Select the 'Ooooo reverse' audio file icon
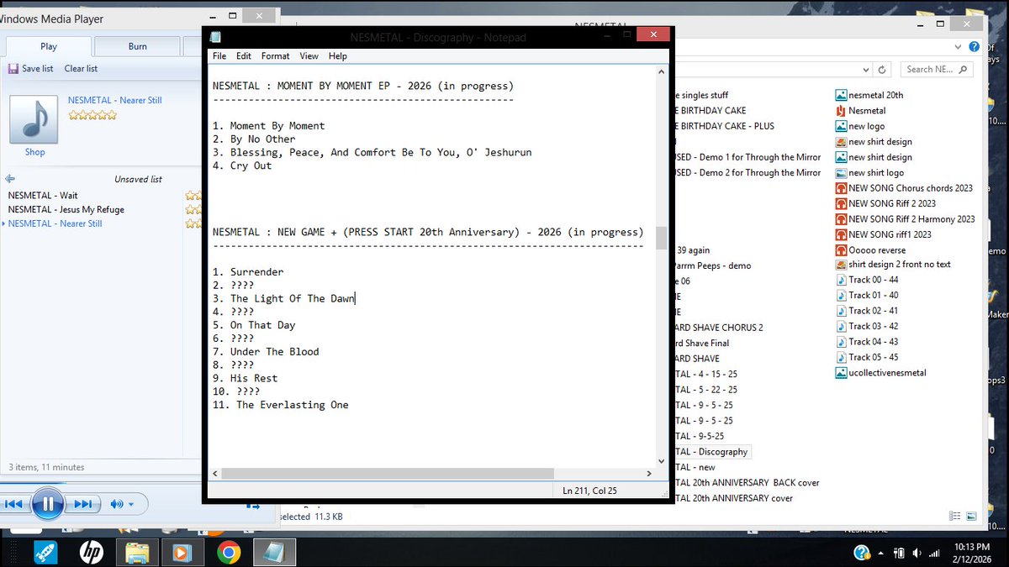 (841, 249)
